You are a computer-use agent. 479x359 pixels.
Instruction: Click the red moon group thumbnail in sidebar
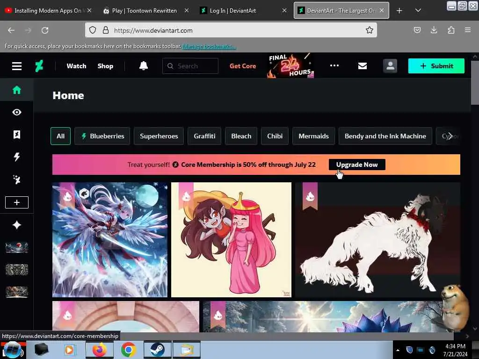16,247
